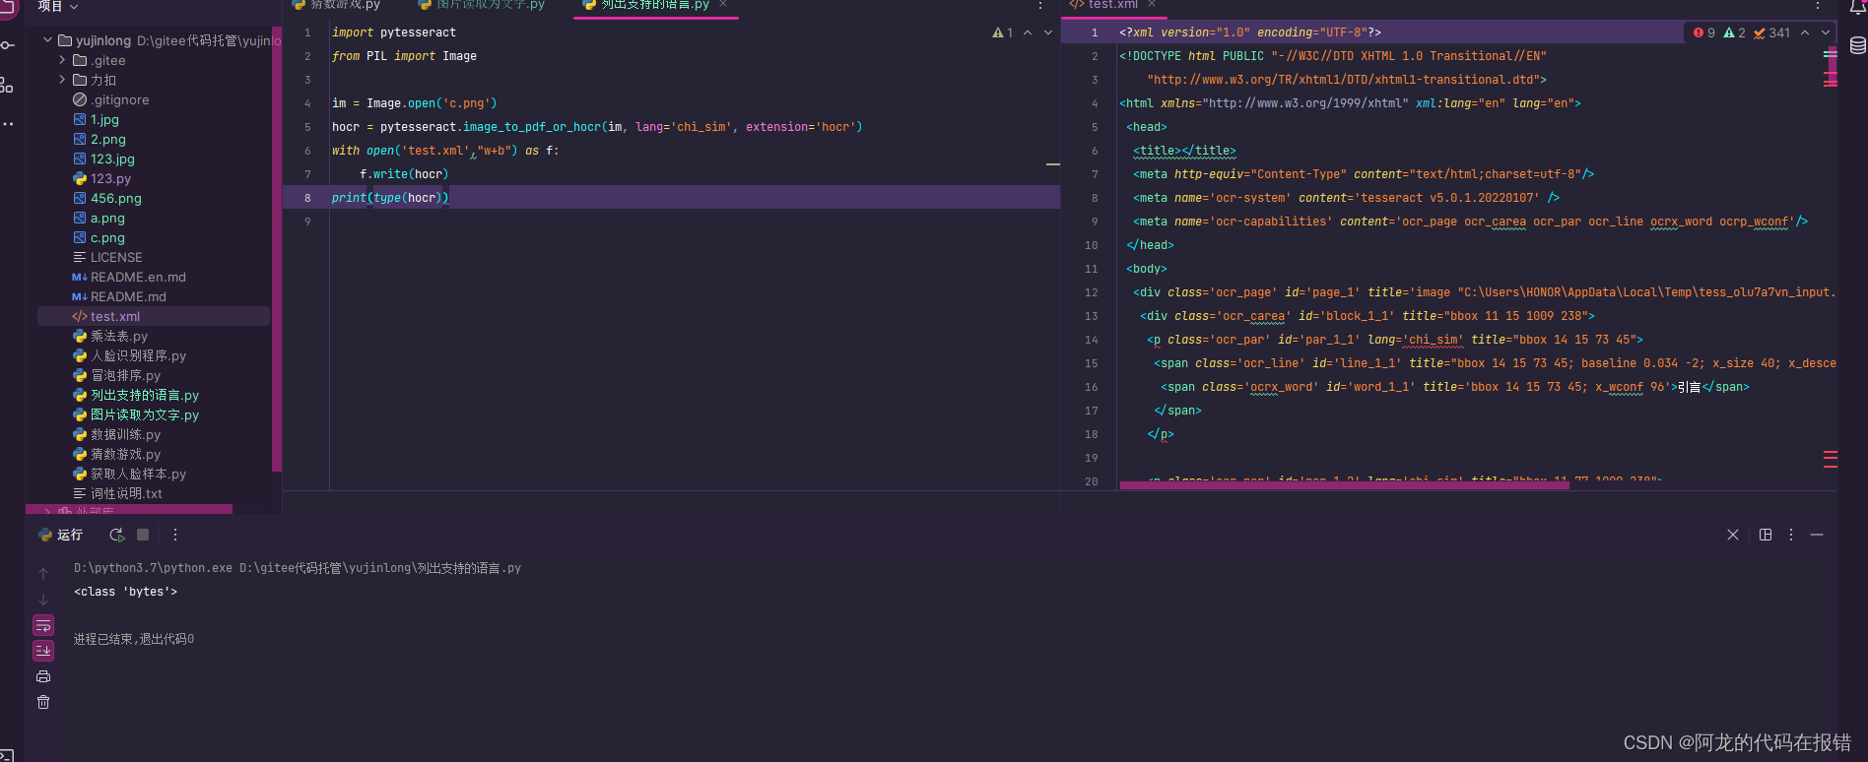This screenshot has height=762, width=1868.
Task: Close the test.xml editor tab
Action: click(1151, 5)
